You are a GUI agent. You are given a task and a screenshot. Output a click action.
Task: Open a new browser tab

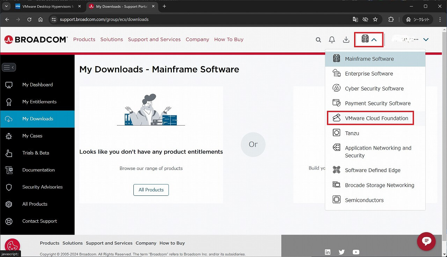click(164, 6)
